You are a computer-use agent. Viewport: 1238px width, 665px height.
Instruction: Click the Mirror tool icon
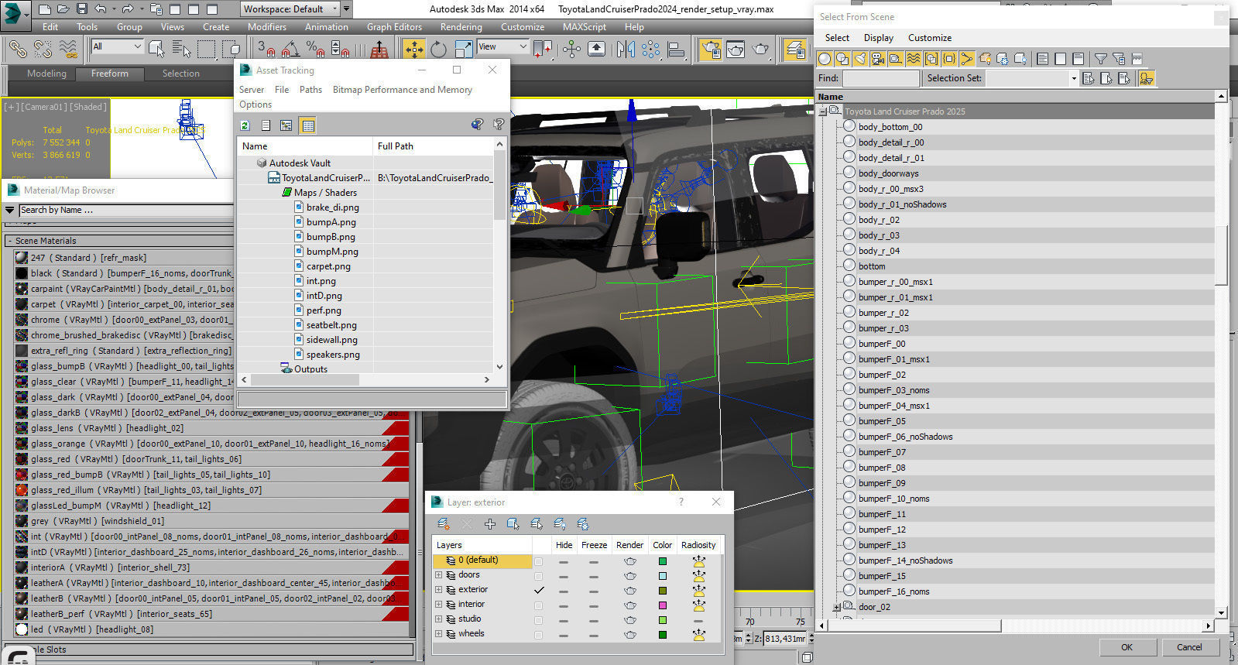626,50
